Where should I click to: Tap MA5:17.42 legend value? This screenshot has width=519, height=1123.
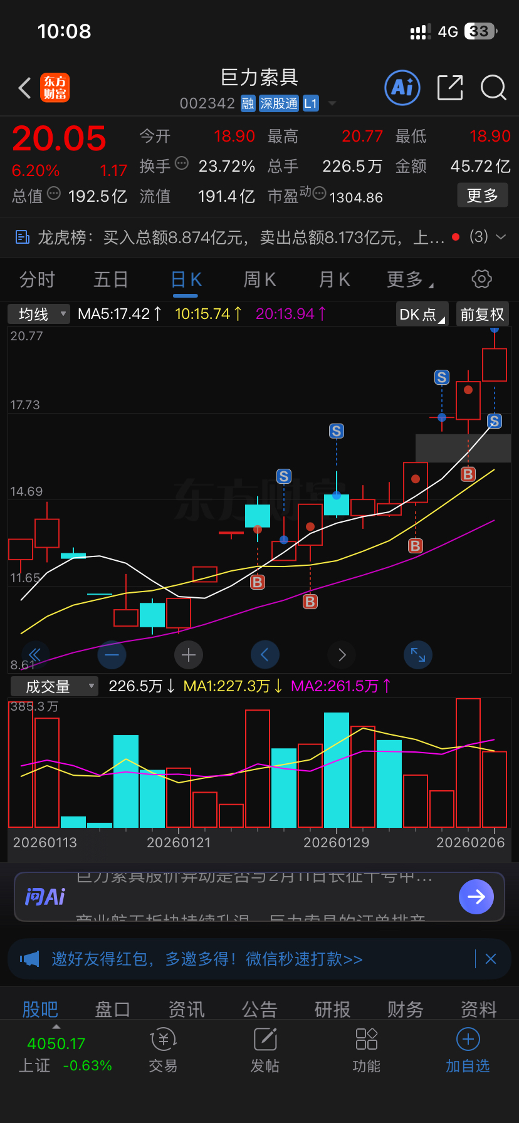pos(119,314)
